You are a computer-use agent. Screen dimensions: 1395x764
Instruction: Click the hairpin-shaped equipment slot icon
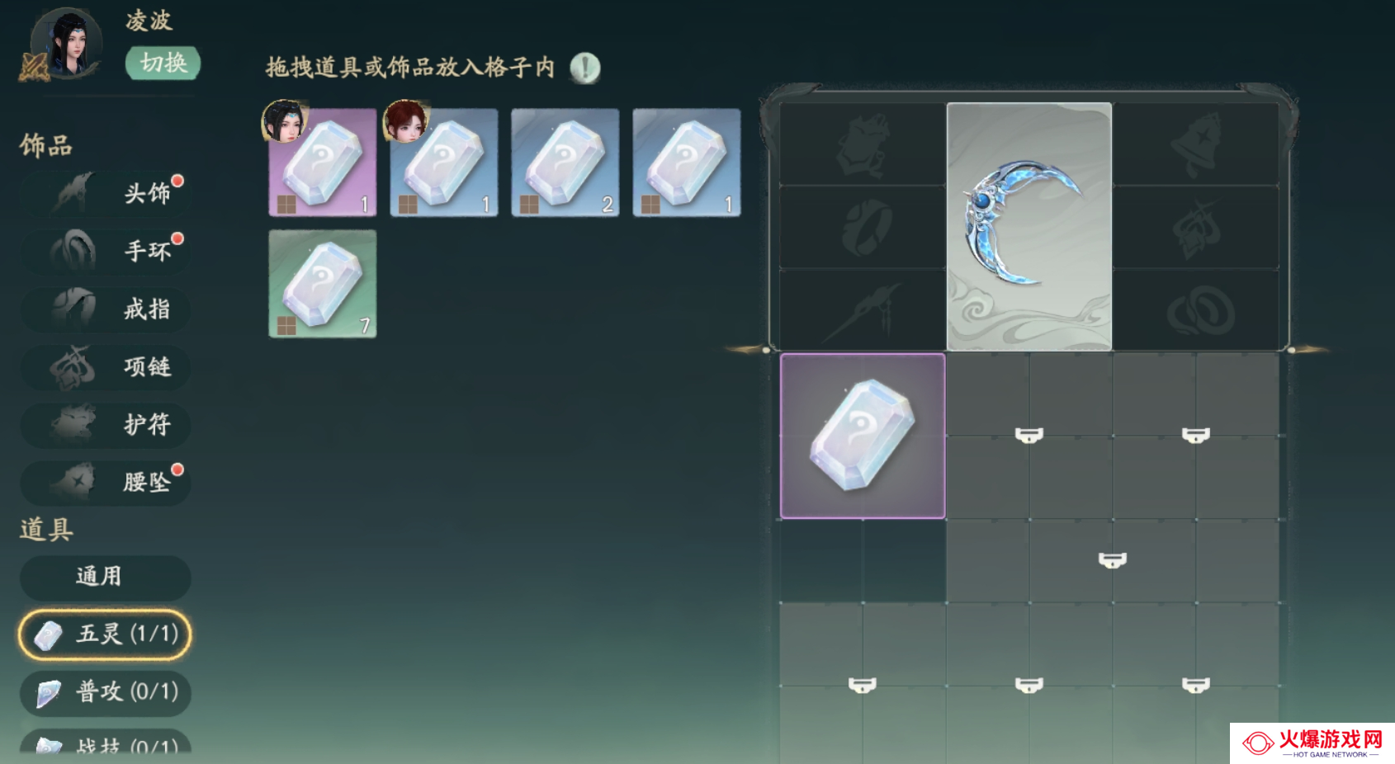[x=863, y=309]
